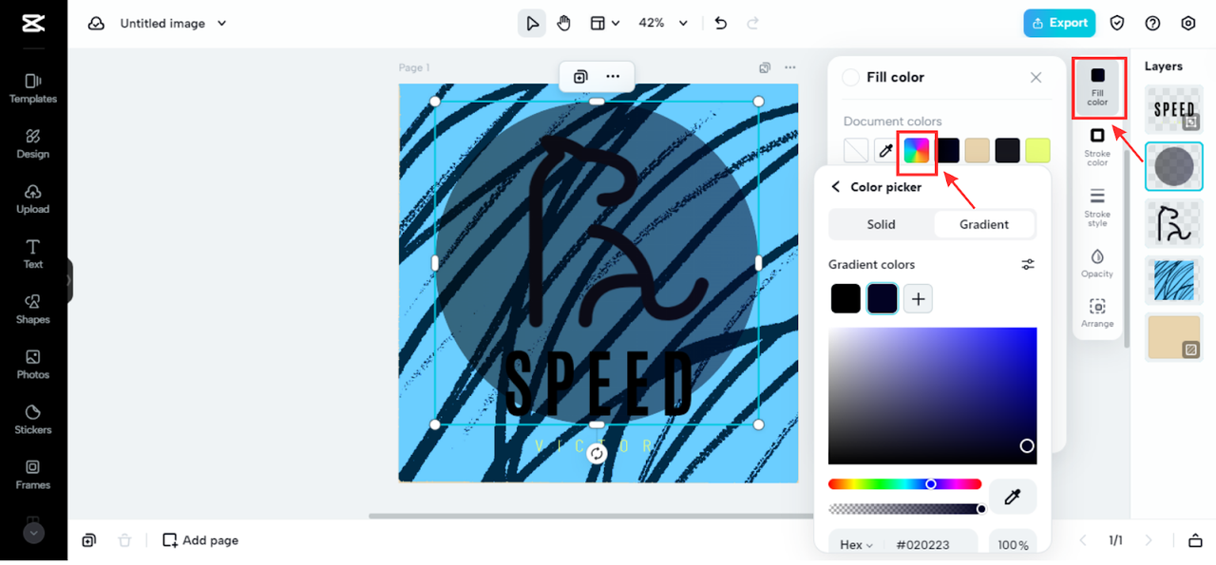Open the Shapes panel
This screenshot has height=565, width=1216.
point(33,309)
